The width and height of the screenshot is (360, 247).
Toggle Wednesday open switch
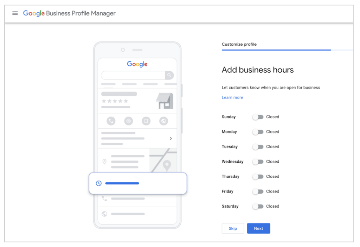point(258,162)
